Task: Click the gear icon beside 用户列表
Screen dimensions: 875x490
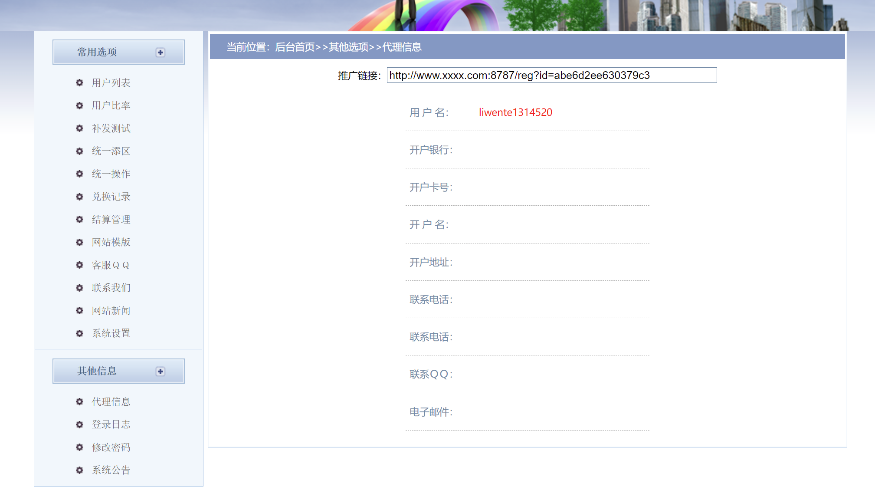Action: [79, 83]
